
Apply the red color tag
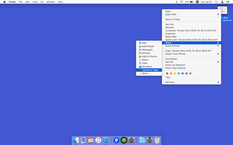point(167,74)
